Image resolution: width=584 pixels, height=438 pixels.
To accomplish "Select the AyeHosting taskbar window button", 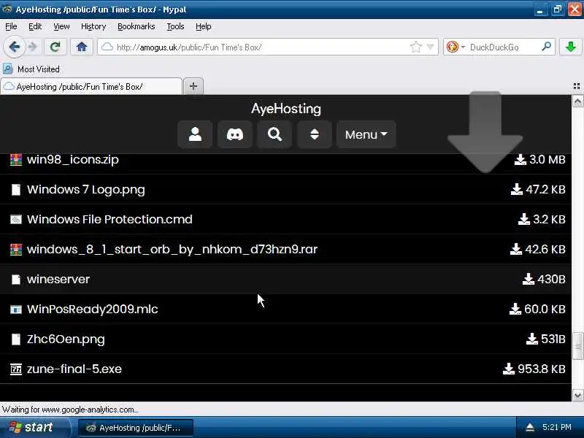I will 136,428.
